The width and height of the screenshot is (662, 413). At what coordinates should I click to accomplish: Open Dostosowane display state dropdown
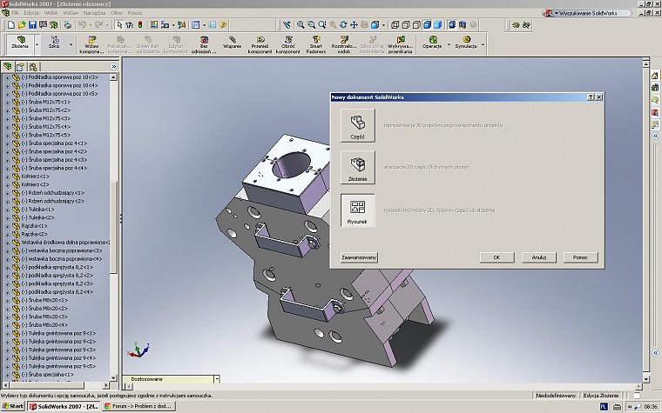(217, 379)
